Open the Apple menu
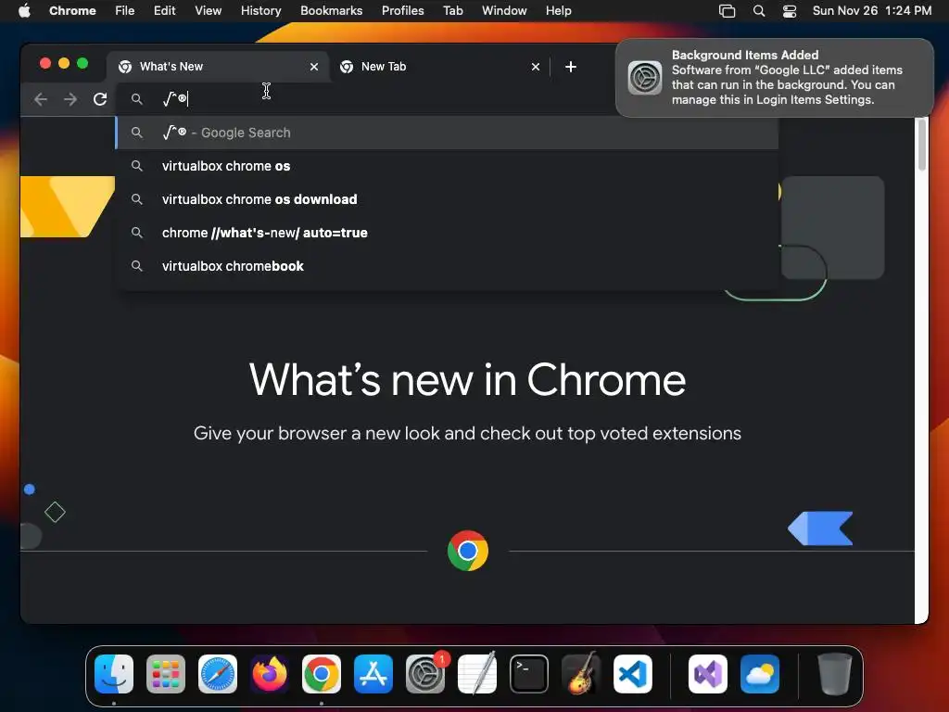 point(24,11)
